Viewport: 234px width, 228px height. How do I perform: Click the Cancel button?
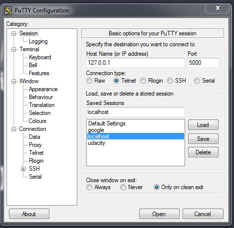pyautogui.click(x=203, y=214)
